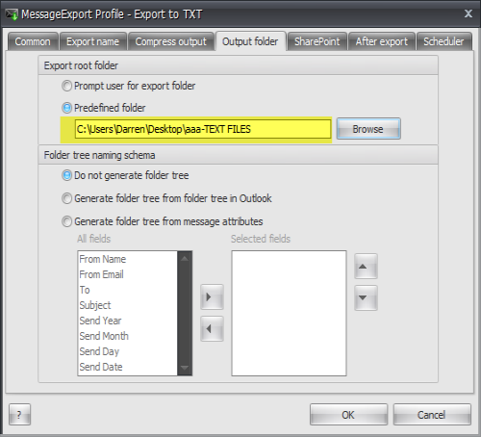Click the All fields list scroll-down arrow
This screenshot has height=437, width=481.
click(x=185, y=368)
